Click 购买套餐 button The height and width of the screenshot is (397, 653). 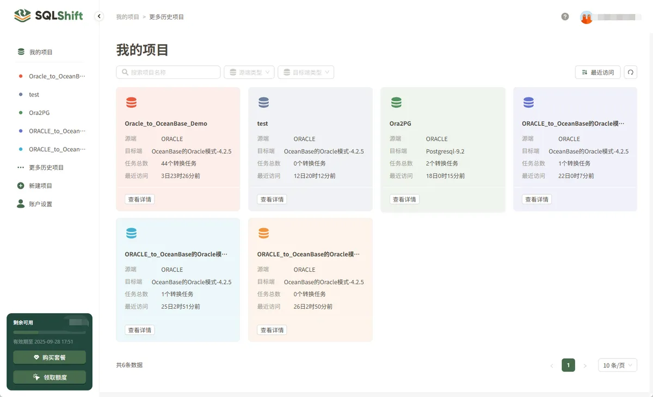(49, 357)
